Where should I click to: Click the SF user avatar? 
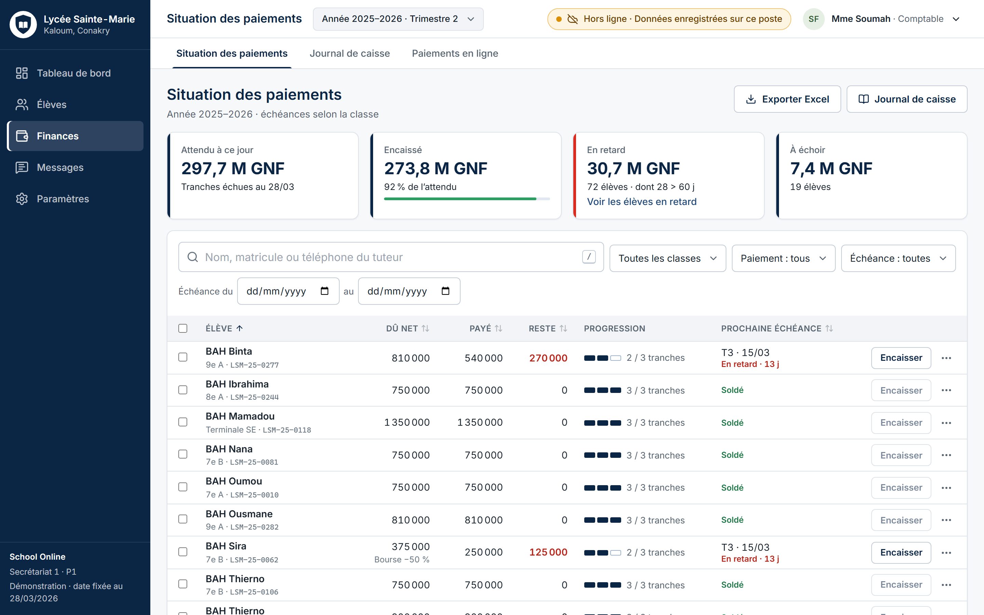(813, 19)
